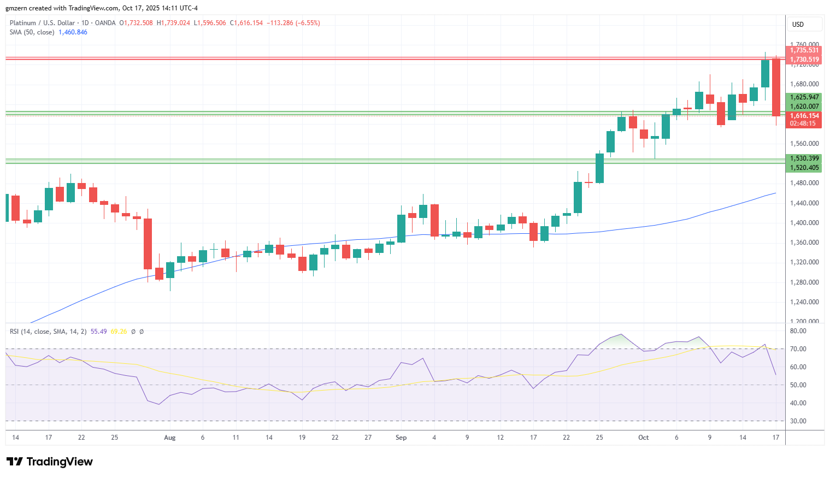
Task: Click the Oct label on time axis
Action: (644, 438)
